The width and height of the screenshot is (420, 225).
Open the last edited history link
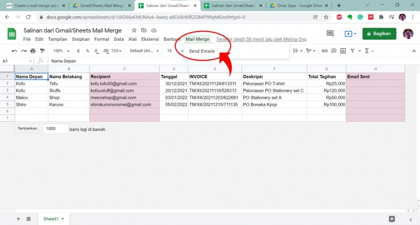pos(261,39)
